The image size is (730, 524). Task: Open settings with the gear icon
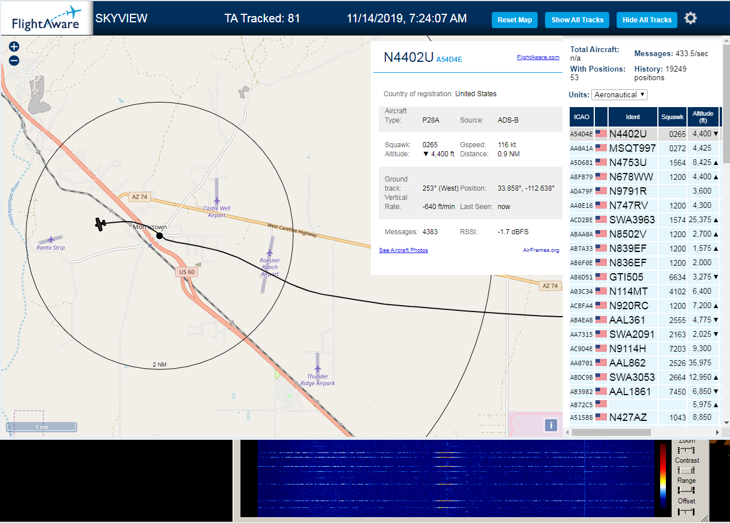[690, 18]
